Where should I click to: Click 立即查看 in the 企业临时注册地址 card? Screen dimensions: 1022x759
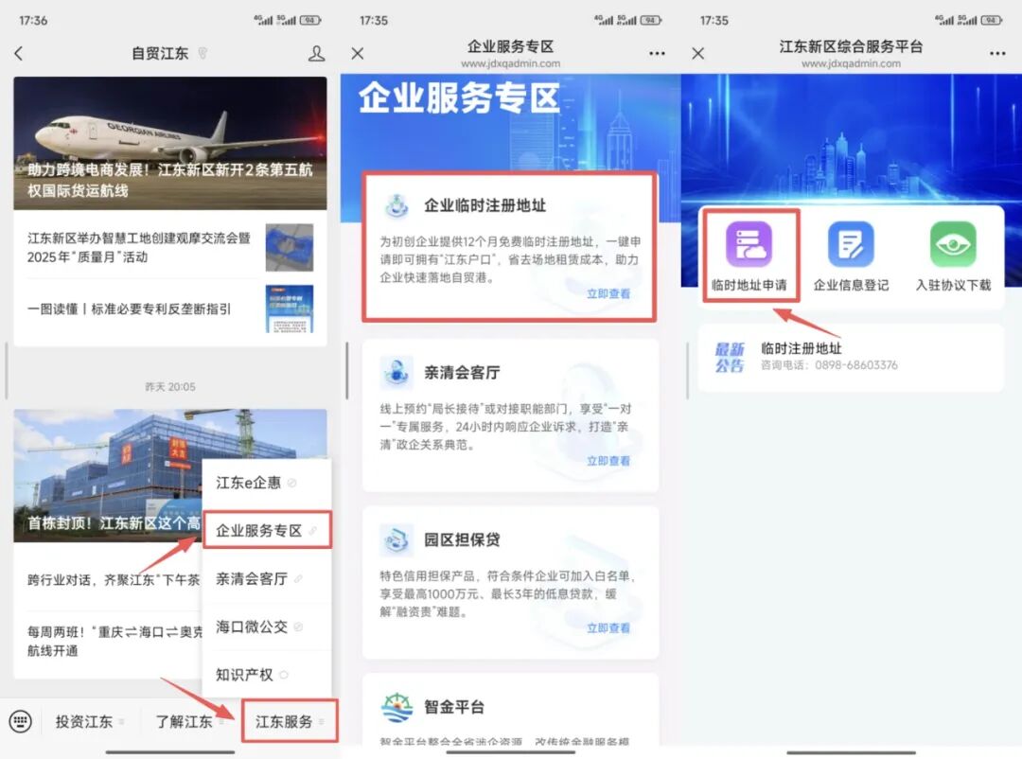click(x=608, y=293)
